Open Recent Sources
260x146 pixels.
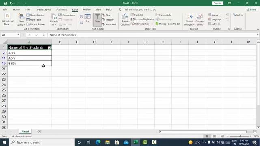(36, 24)
